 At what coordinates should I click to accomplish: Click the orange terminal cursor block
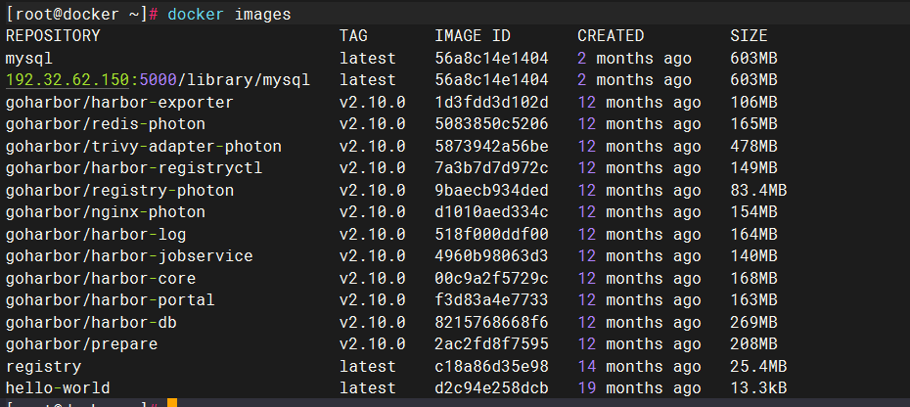pos(172,403)
